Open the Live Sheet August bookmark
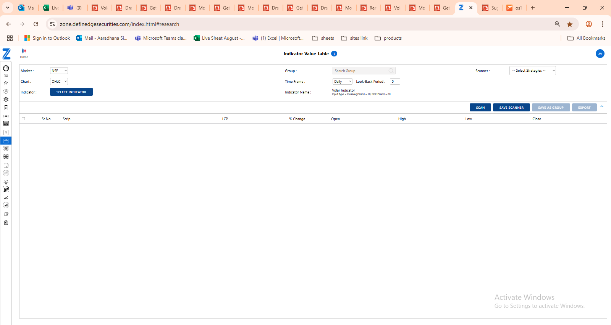Viewport: 611px width, 325px height. click(x=219, y=38)
